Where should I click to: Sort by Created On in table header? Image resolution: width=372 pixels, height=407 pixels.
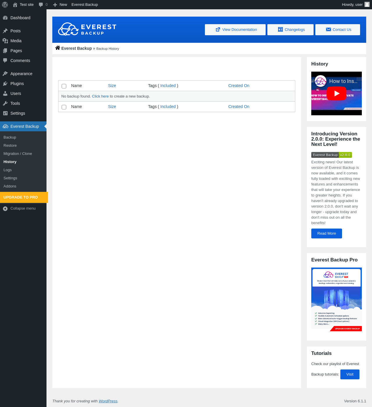(239, 86)
